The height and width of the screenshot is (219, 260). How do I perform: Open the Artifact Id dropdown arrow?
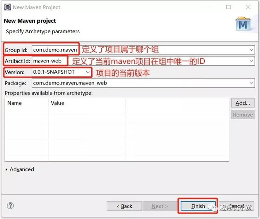tap(251, 61)
